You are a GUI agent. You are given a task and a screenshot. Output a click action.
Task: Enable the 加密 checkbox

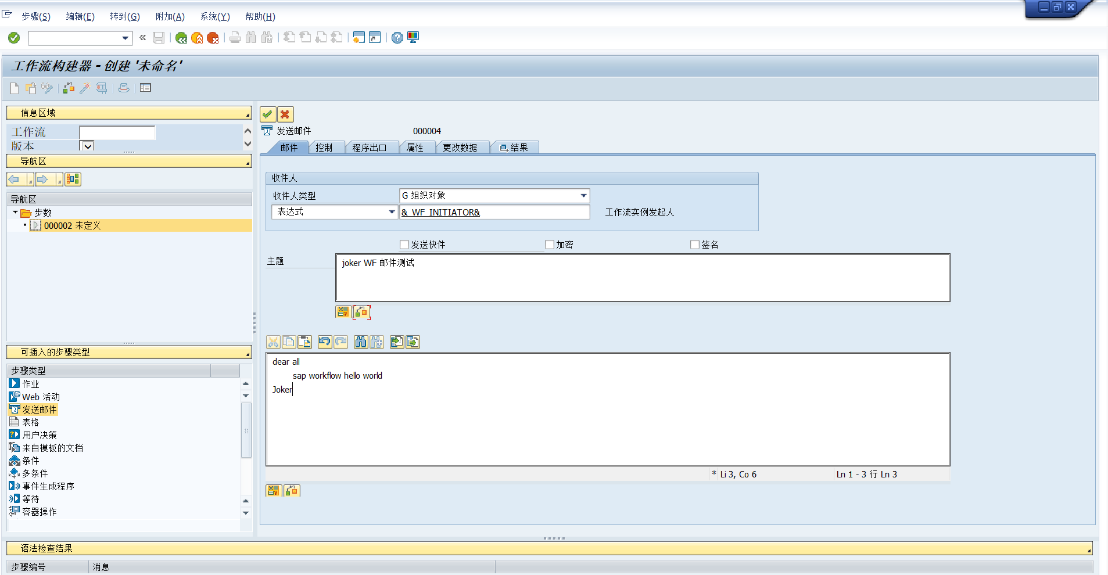click(x=550, y=245)
